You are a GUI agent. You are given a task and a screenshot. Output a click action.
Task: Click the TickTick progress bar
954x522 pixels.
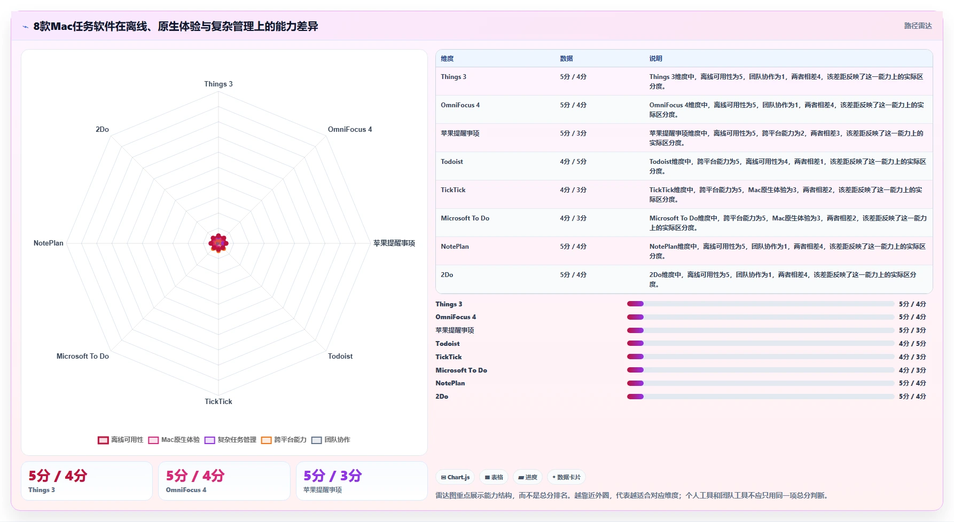tap(761, 357)
